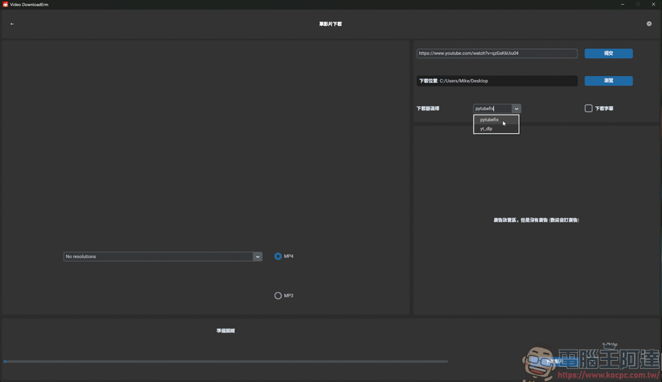Click the blue submit button beside URL
This screenshot has height=382, width=662.
tap(608, 53)
